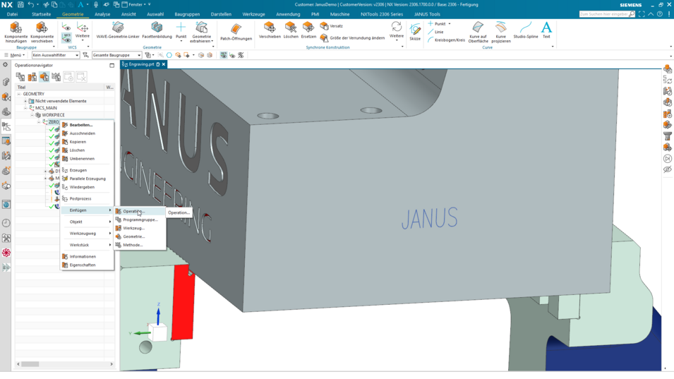Image resolution: width=674 pixels, height=379 pixels.
Task: Open the History clock sidebar icon
Action: pos(6,223)
